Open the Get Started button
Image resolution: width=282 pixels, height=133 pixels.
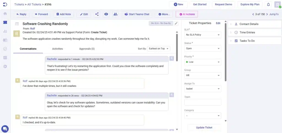200,4
